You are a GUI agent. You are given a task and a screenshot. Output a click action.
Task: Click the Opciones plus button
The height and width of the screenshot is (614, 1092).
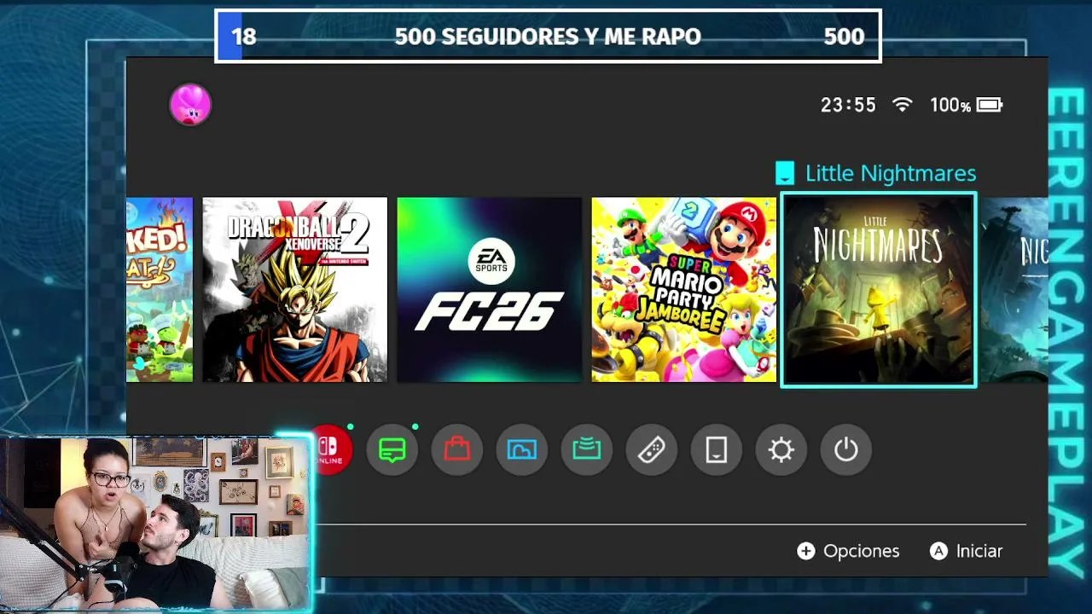848,551
